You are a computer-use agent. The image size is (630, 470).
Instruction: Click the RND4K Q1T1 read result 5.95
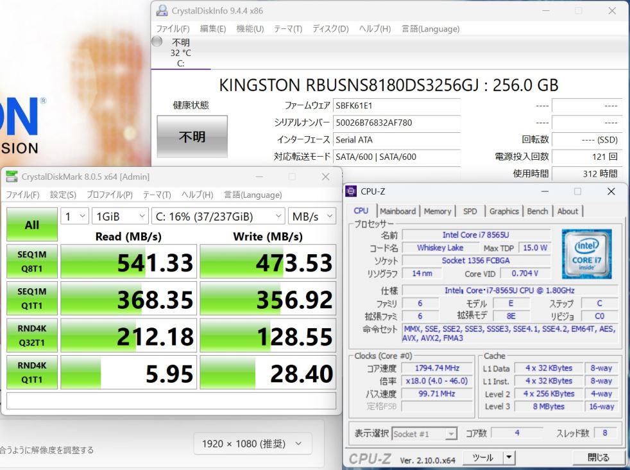point(128,372)
